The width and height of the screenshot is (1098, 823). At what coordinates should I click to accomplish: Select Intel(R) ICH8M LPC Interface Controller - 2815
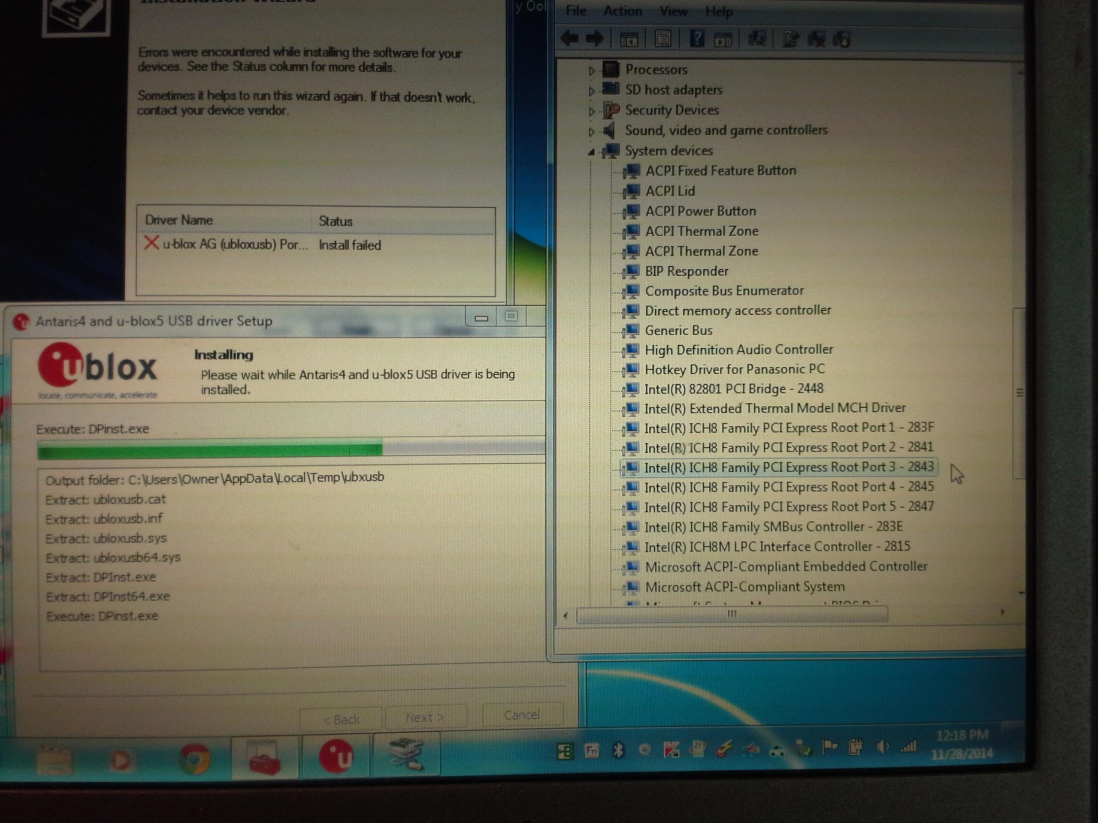(x=777, y=547)
